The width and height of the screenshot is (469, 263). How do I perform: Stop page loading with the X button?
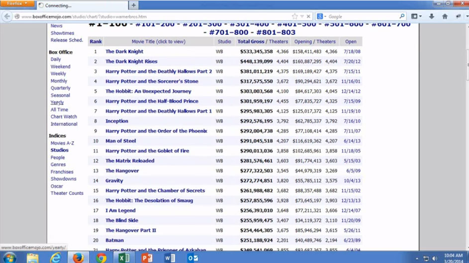point(308,16)
